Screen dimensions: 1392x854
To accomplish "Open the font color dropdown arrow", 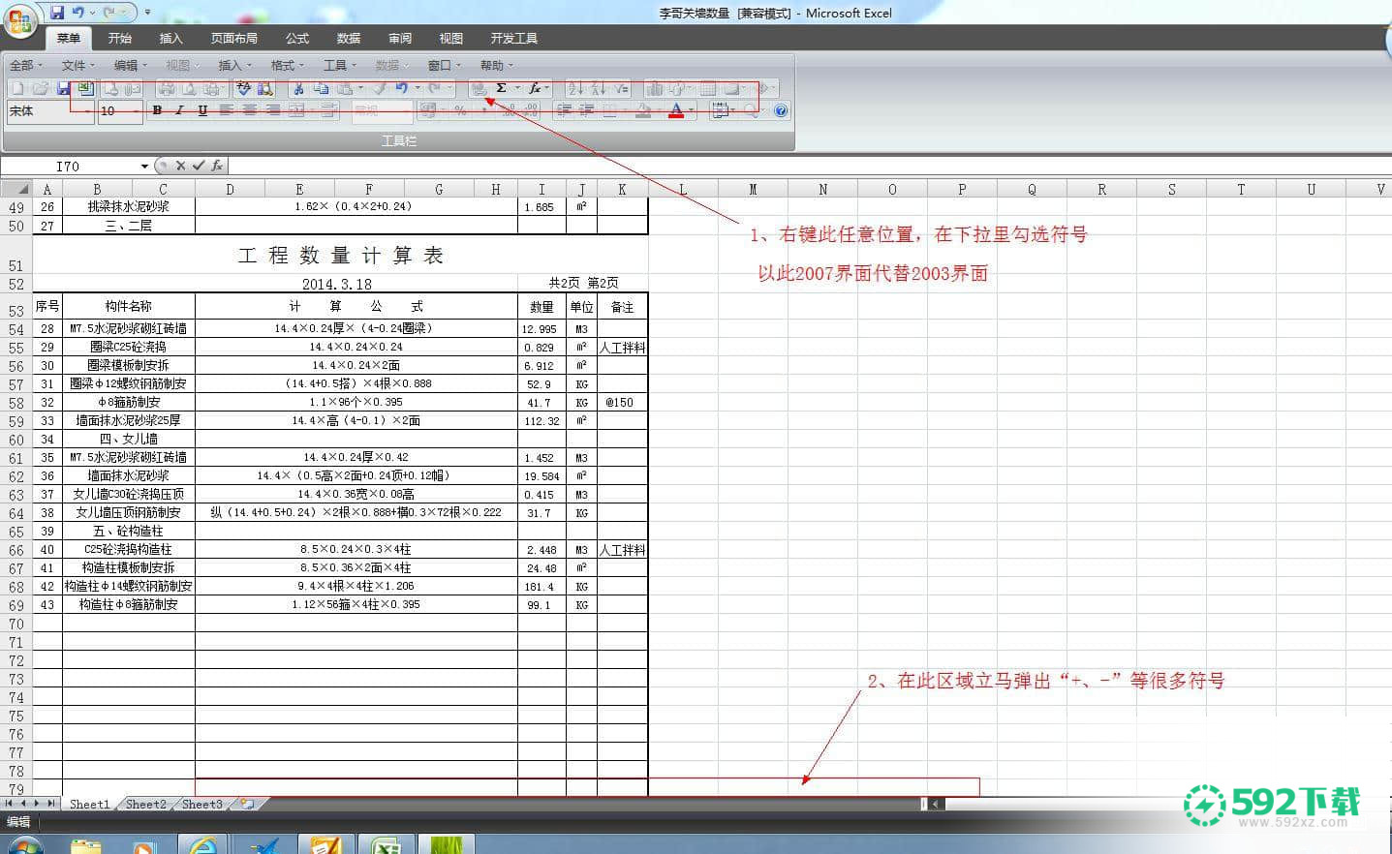I will [x=691, y=110].
